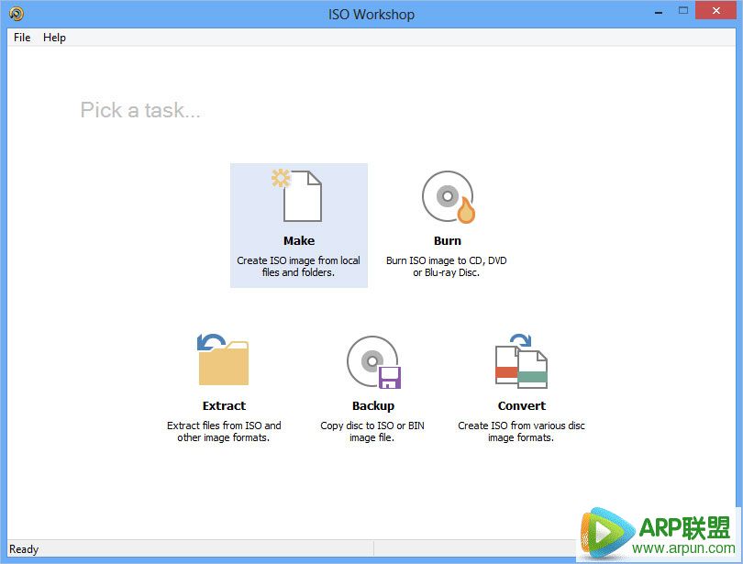Open the Help menu
Screen dimensions: 743x564
click(x=54, y=38)
